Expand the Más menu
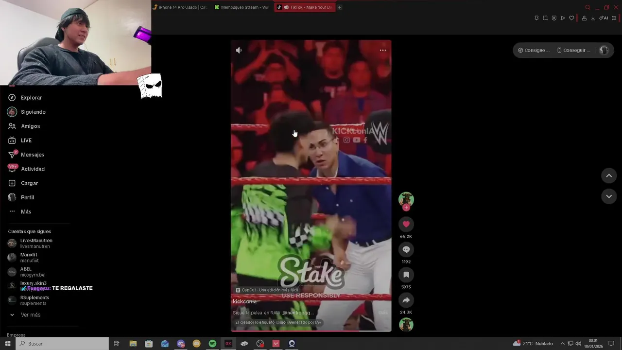Viewport: 622px width, 350px height. (19, 211)
